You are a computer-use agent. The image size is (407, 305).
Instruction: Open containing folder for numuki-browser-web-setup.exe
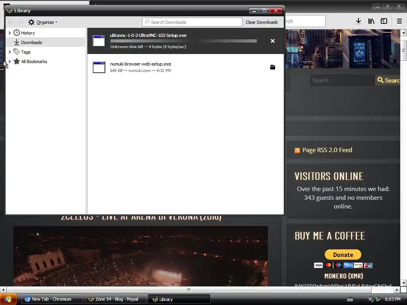(273, 67)
